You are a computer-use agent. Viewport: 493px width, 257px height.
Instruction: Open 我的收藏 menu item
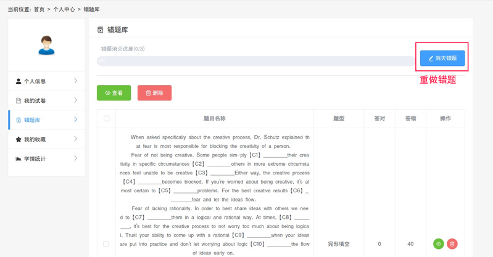pyautogui.click(x=35, y=140)
